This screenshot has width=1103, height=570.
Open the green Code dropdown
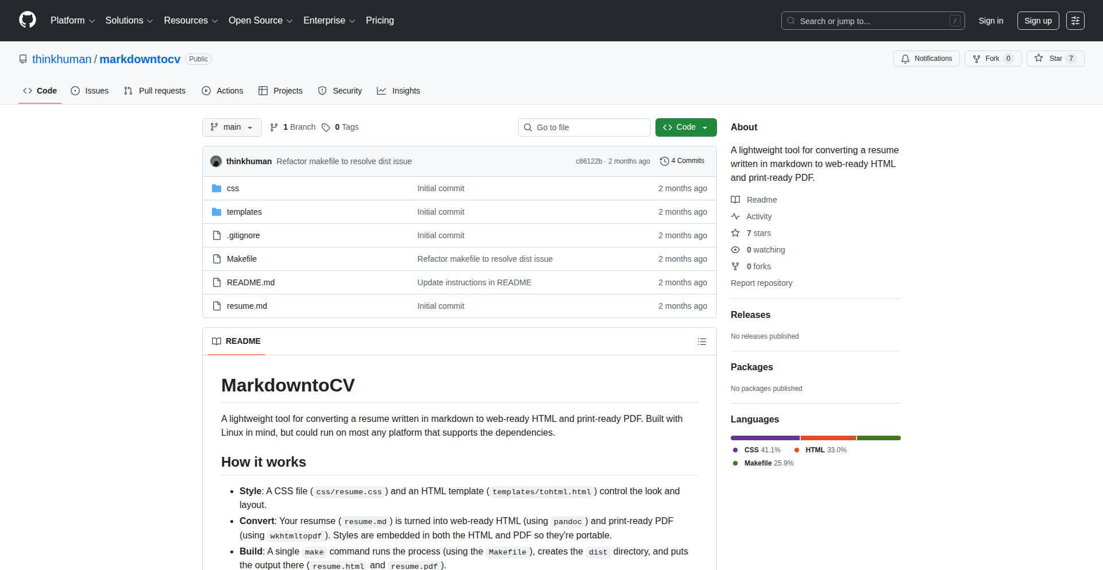pos(685,127)
